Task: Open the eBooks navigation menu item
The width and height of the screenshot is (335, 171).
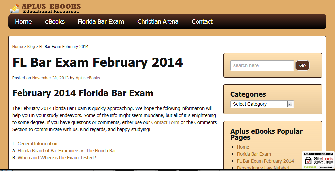Action: [x=55, y=22]
